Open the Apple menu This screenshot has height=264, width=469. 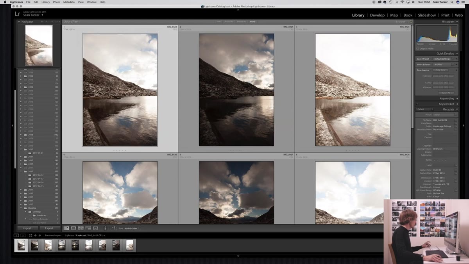click(5, 2)
